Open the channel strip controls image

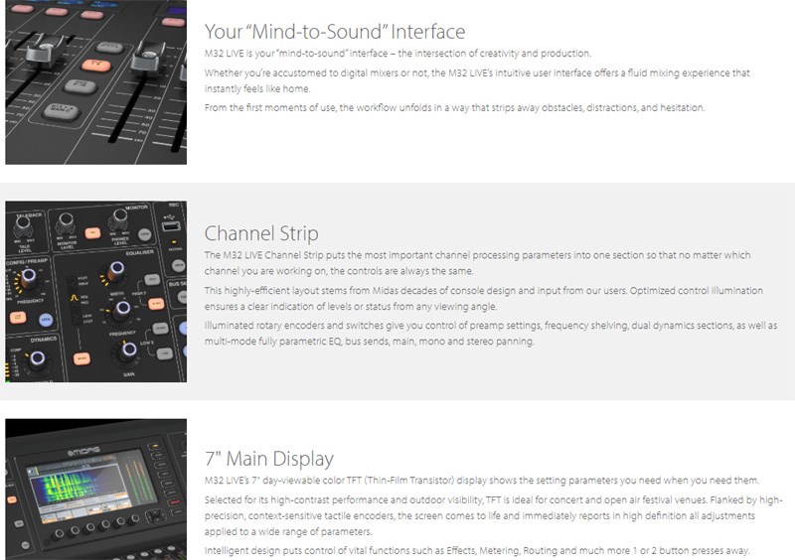tap(95, 291)
